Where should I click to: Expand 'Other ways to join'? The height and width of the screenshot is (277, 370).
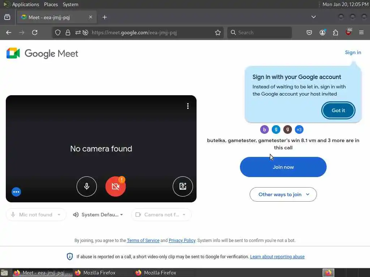(x=283, y=194)
